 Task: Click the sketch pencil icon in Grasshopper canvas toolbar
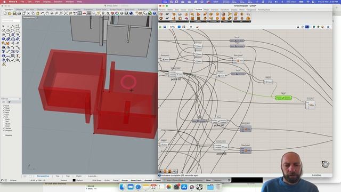click(197, 27)
